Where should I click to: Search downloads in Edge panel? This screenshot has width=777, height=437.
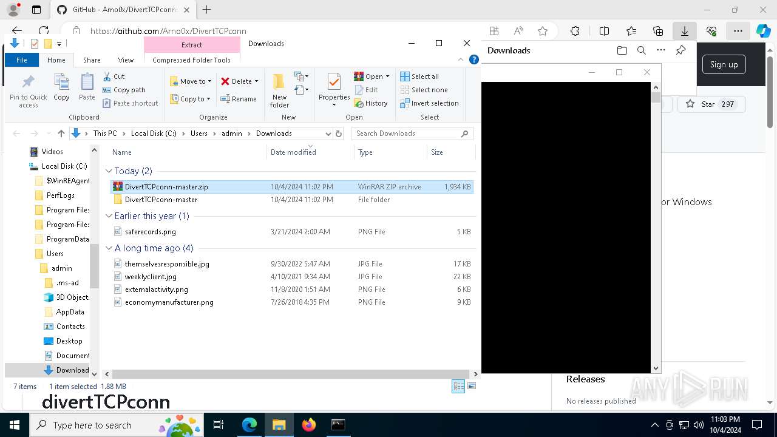click(641, 50)
